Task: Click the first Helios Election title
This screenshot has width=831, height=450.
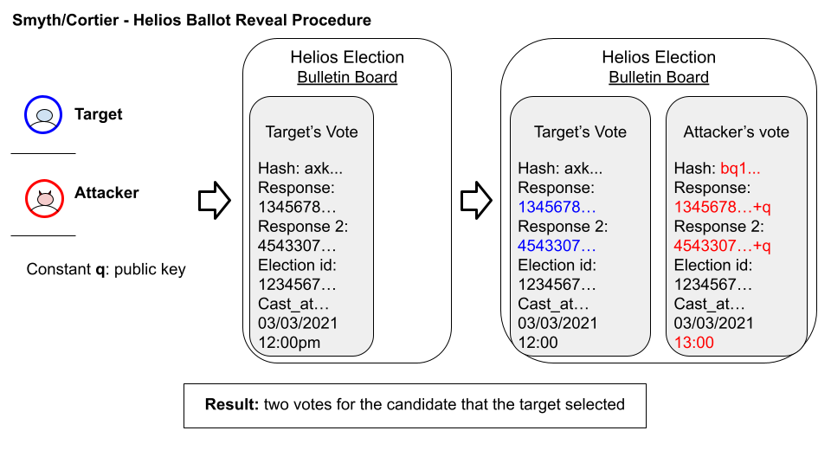Action: click(x=347, y=58)
